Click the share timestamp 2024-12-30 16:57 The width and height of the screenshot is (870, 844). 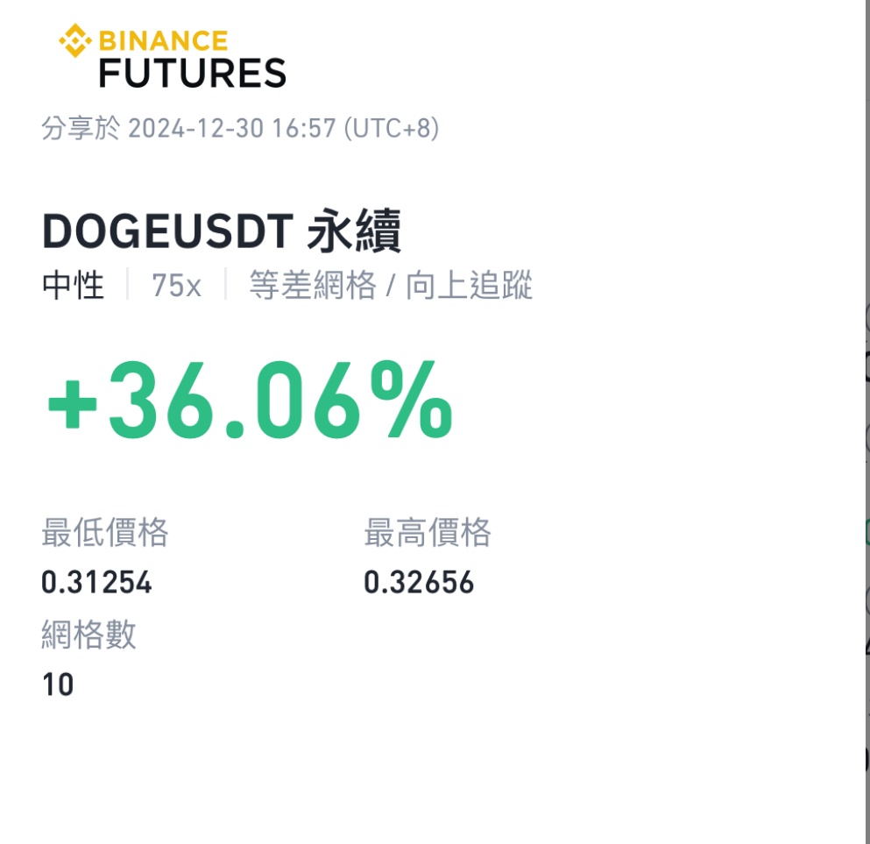[x=232, y=128]
